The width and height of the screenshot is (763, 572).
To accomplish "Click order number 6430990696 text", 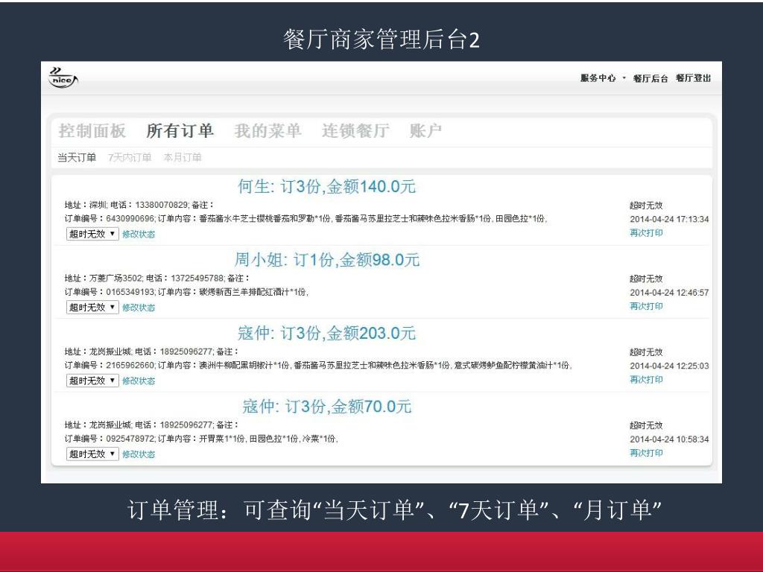I will pos(130,219).
